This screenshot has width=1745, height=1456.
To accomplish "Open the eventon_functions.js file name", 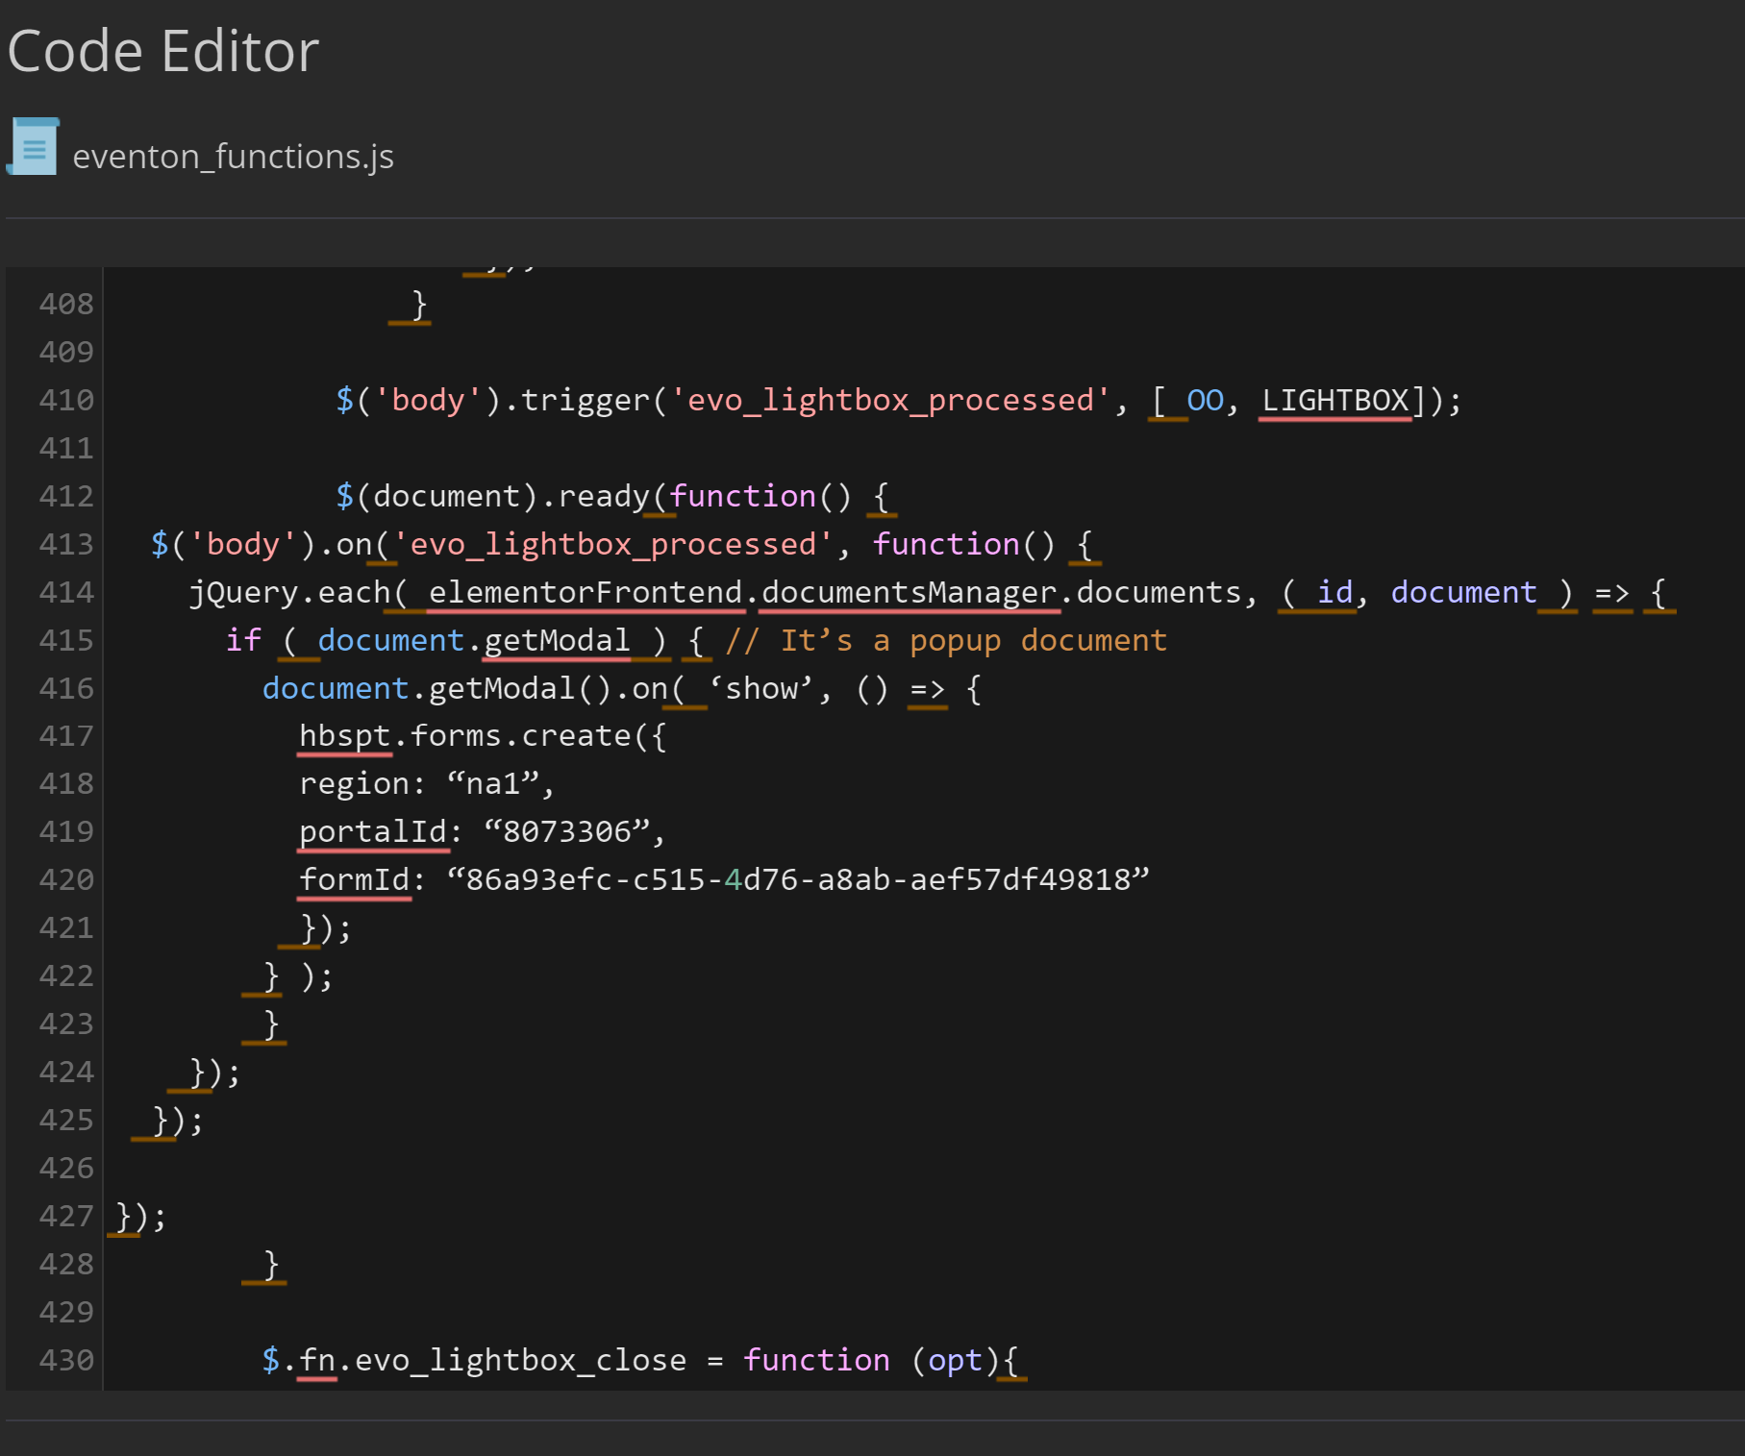I will point(233,157).
